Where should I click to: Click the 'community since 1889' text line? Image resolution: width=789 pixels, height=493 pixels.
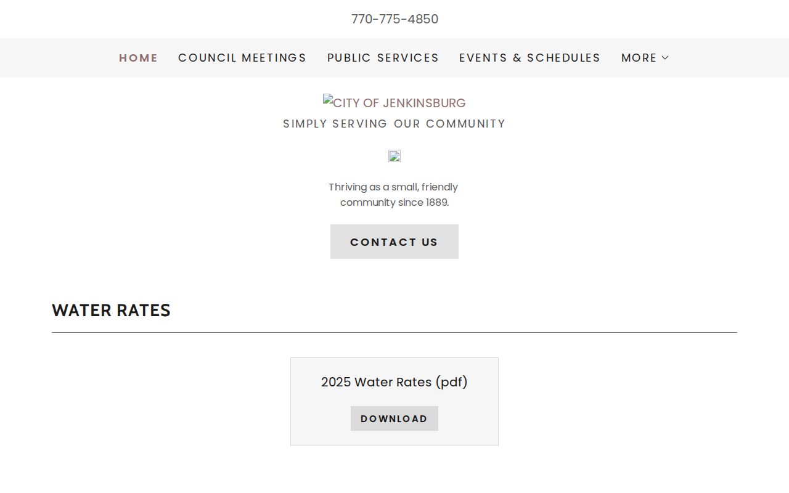[394, 202]
